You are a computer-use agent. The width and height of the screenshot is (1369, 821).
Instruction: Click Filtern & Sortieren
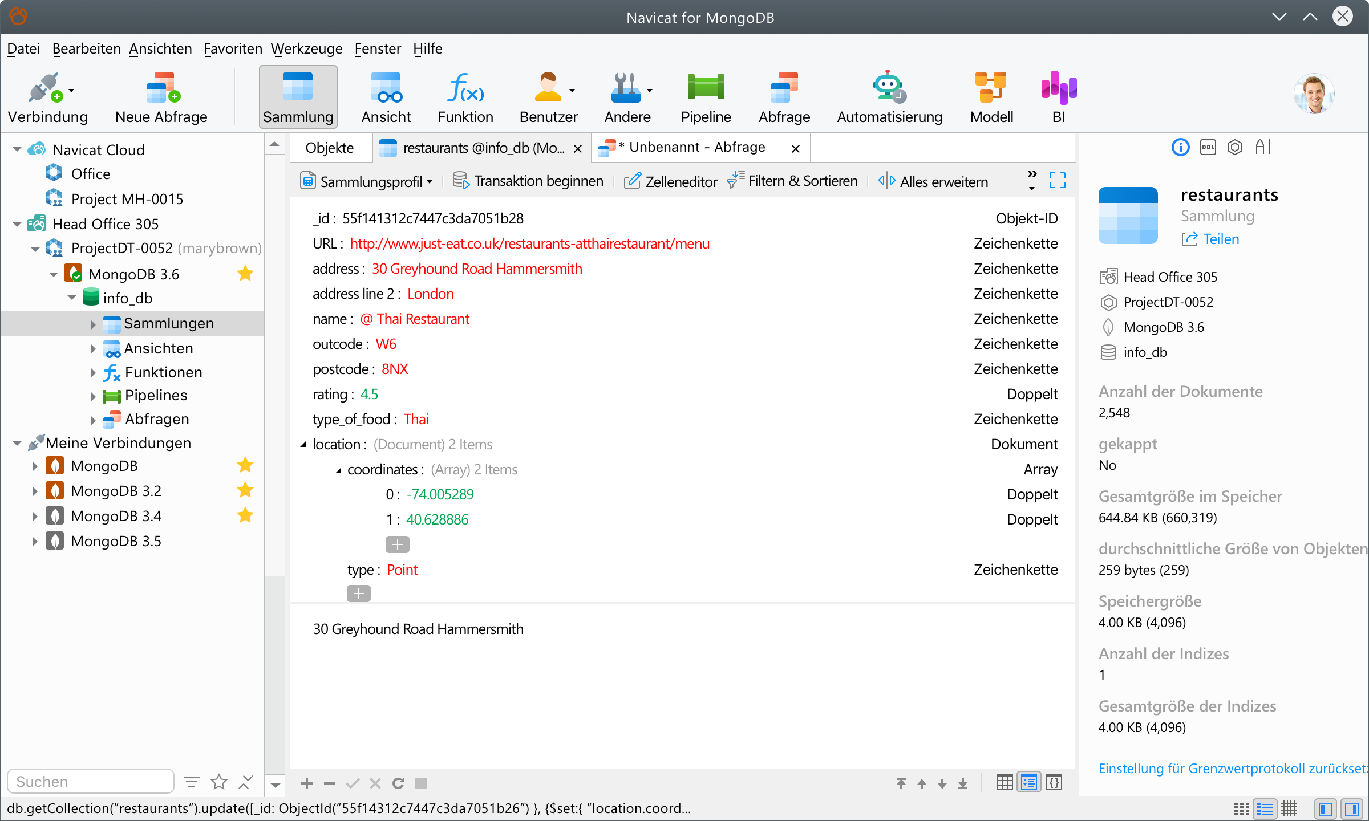(792, 181)
